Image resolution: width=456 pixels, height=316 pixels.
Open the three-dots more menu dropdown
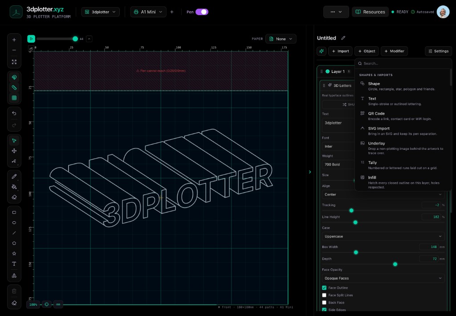tap(336, 12)
